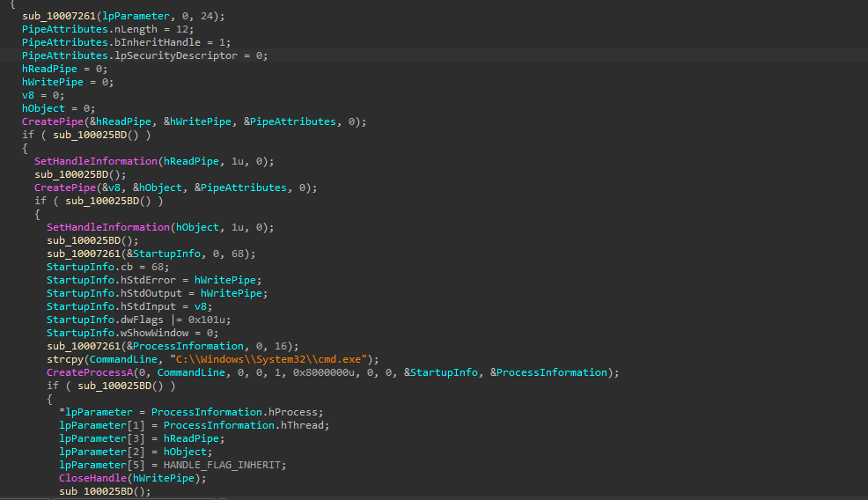Click &StartupInfo argument in CreateProcessA

[x=441, y=372]
